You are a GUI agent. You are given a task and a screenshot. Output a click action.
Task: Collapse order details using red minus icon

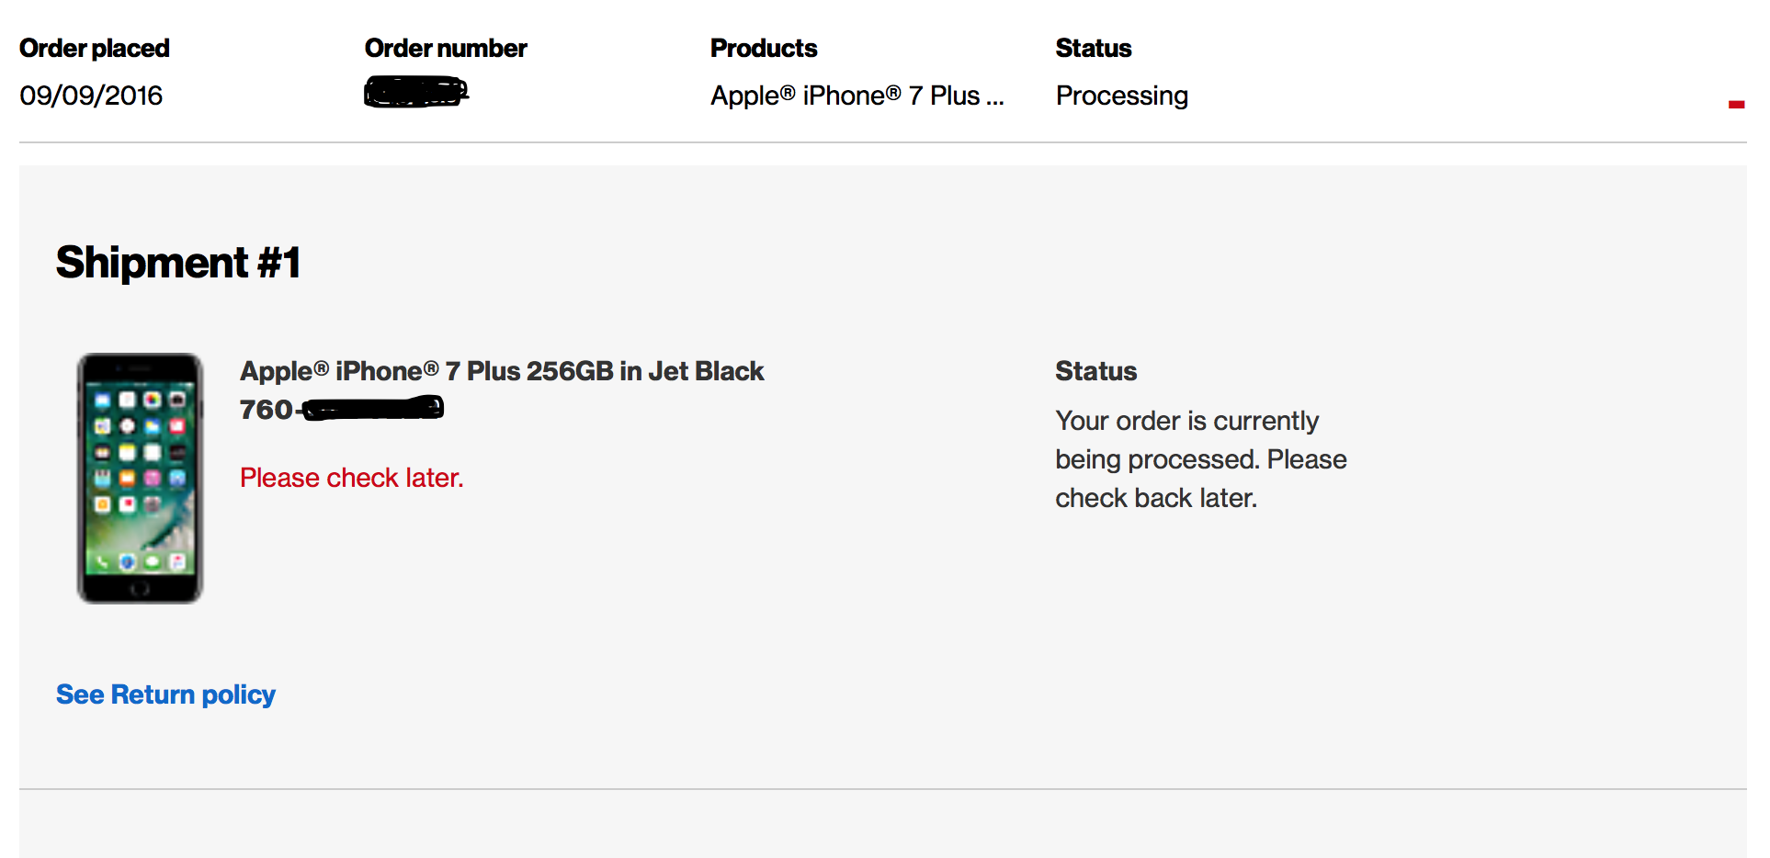pos(1736,105)
